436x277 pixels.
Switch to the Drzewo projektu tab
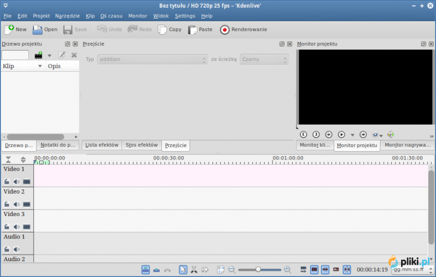19,145
